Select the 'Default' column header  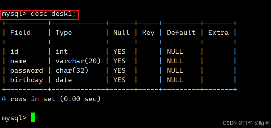point(181,33)
